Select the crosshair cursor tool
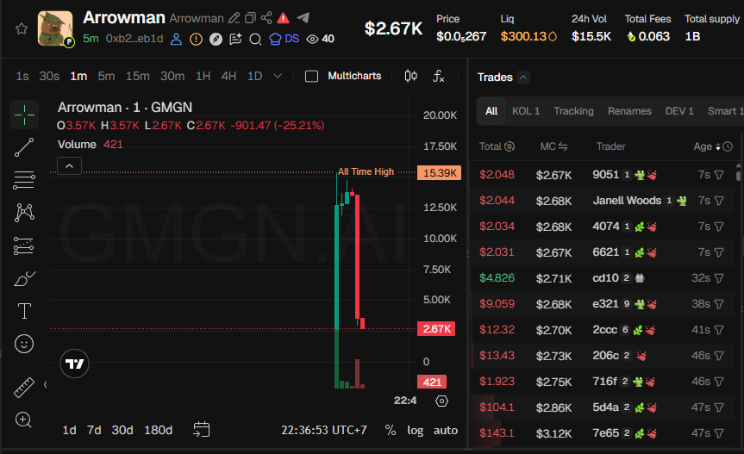 click(24, 115)
